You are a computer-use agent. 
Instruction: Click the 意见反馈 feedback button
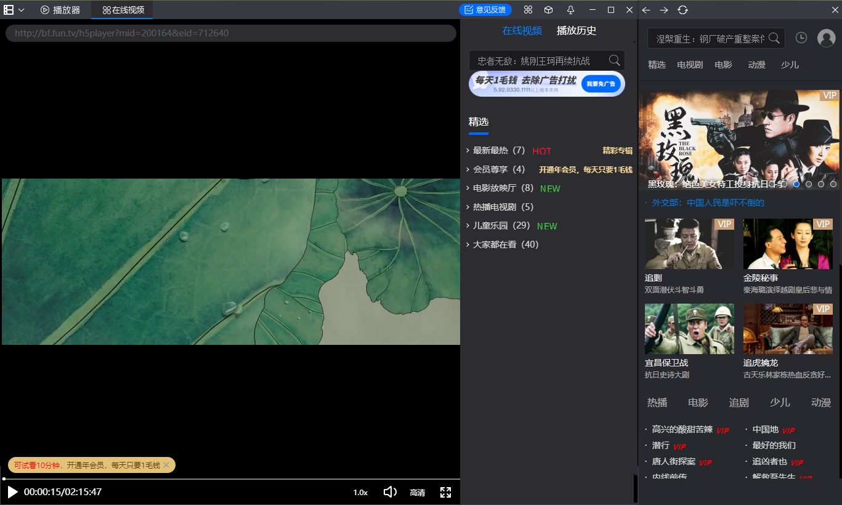[485, 10]
